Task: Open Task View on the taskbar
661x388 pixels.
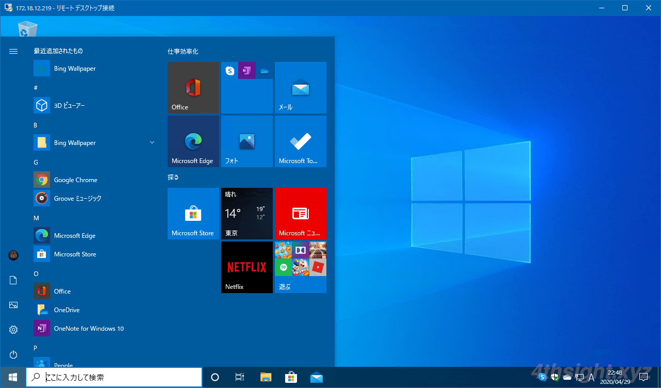Action: click(240, 377)
